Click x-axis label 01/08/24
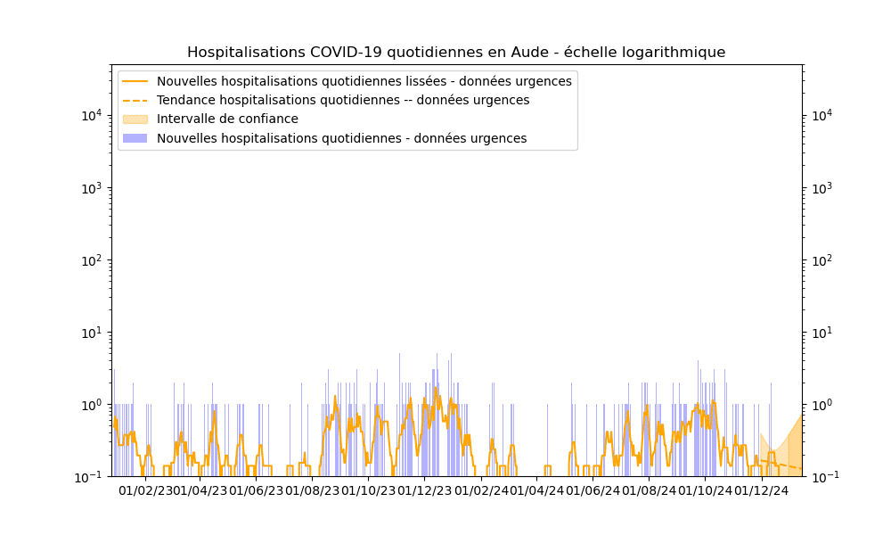 649,490
